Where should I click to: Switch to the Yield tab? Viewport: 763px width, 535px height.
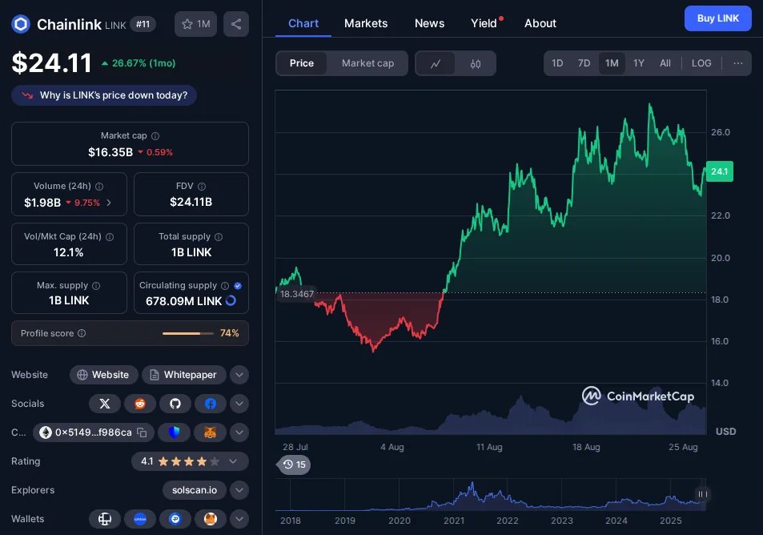pos(484,23)
